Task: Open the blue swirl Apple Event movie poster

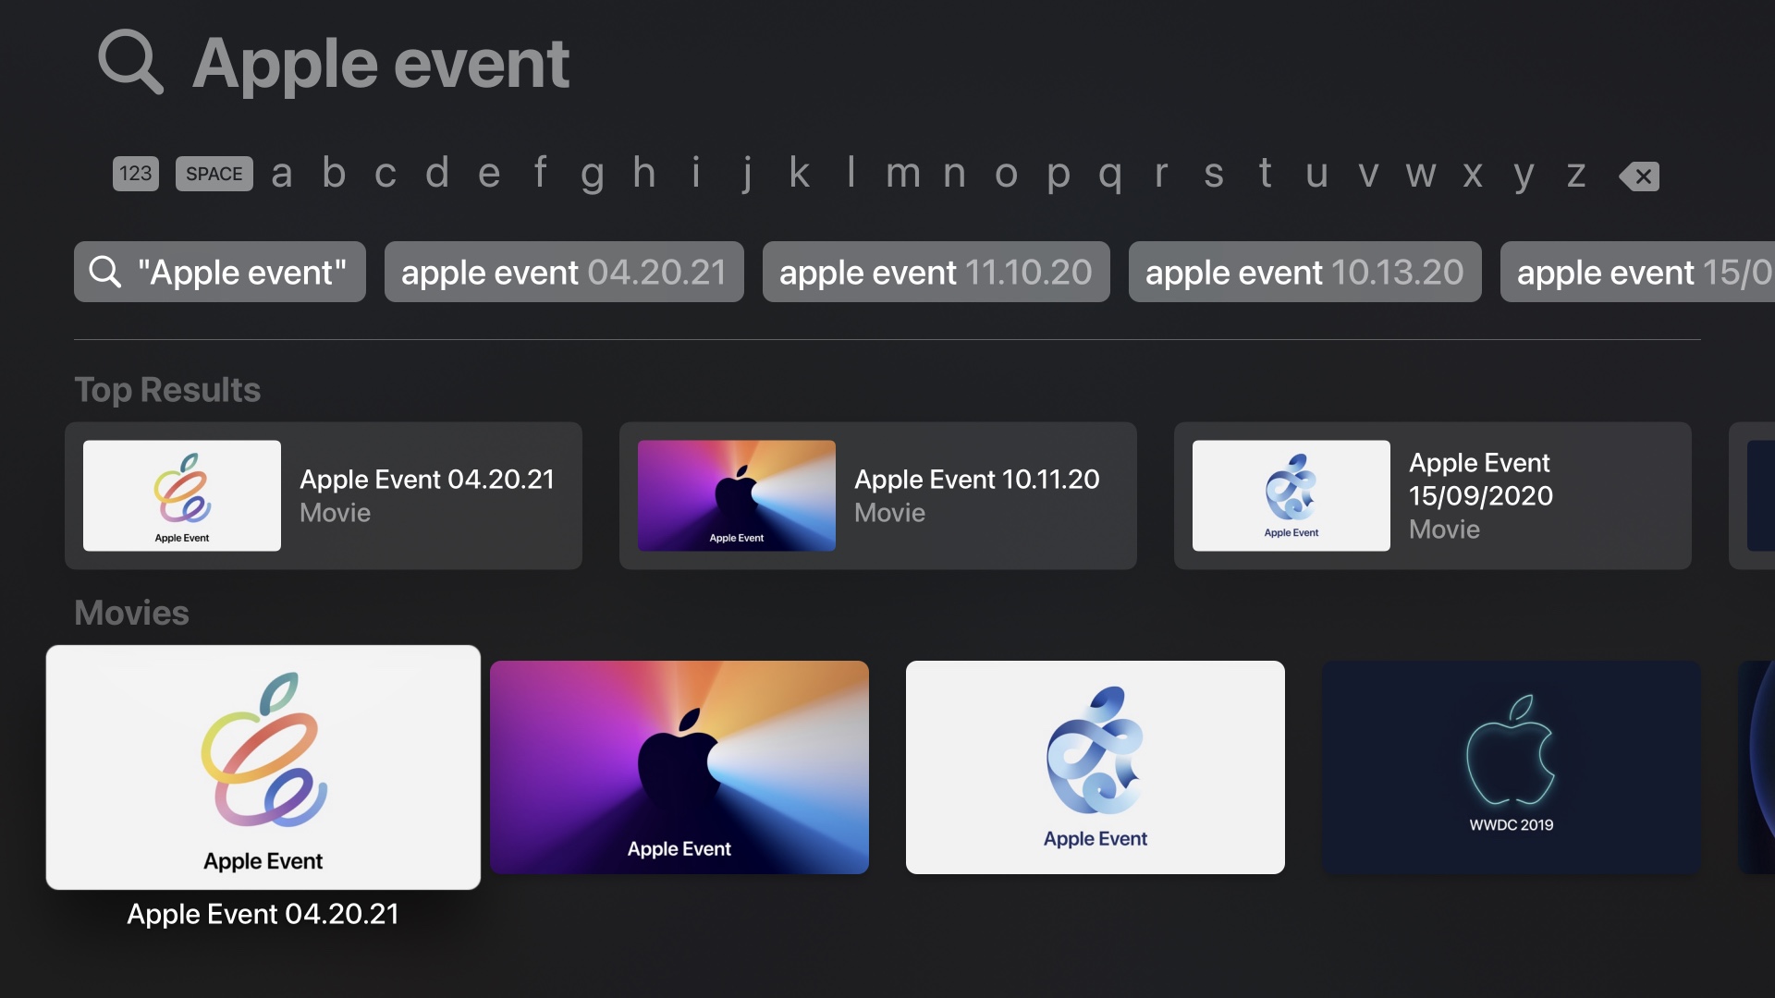Action: pos(1096,767)
